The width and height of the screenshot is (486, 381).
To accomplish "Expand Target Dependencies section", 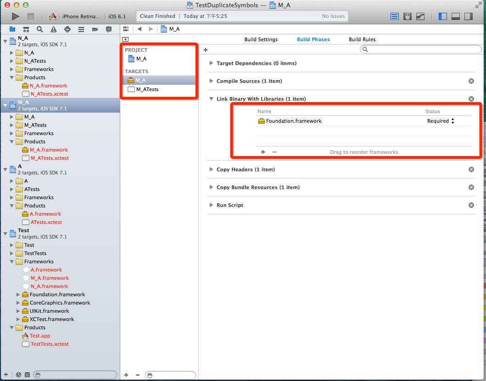I will (211, 63).
